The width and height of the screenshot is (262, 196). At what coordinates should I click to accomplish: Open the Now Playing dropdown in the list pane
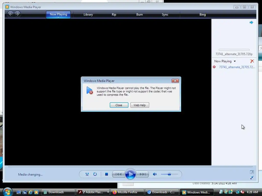tap(225, 61)
